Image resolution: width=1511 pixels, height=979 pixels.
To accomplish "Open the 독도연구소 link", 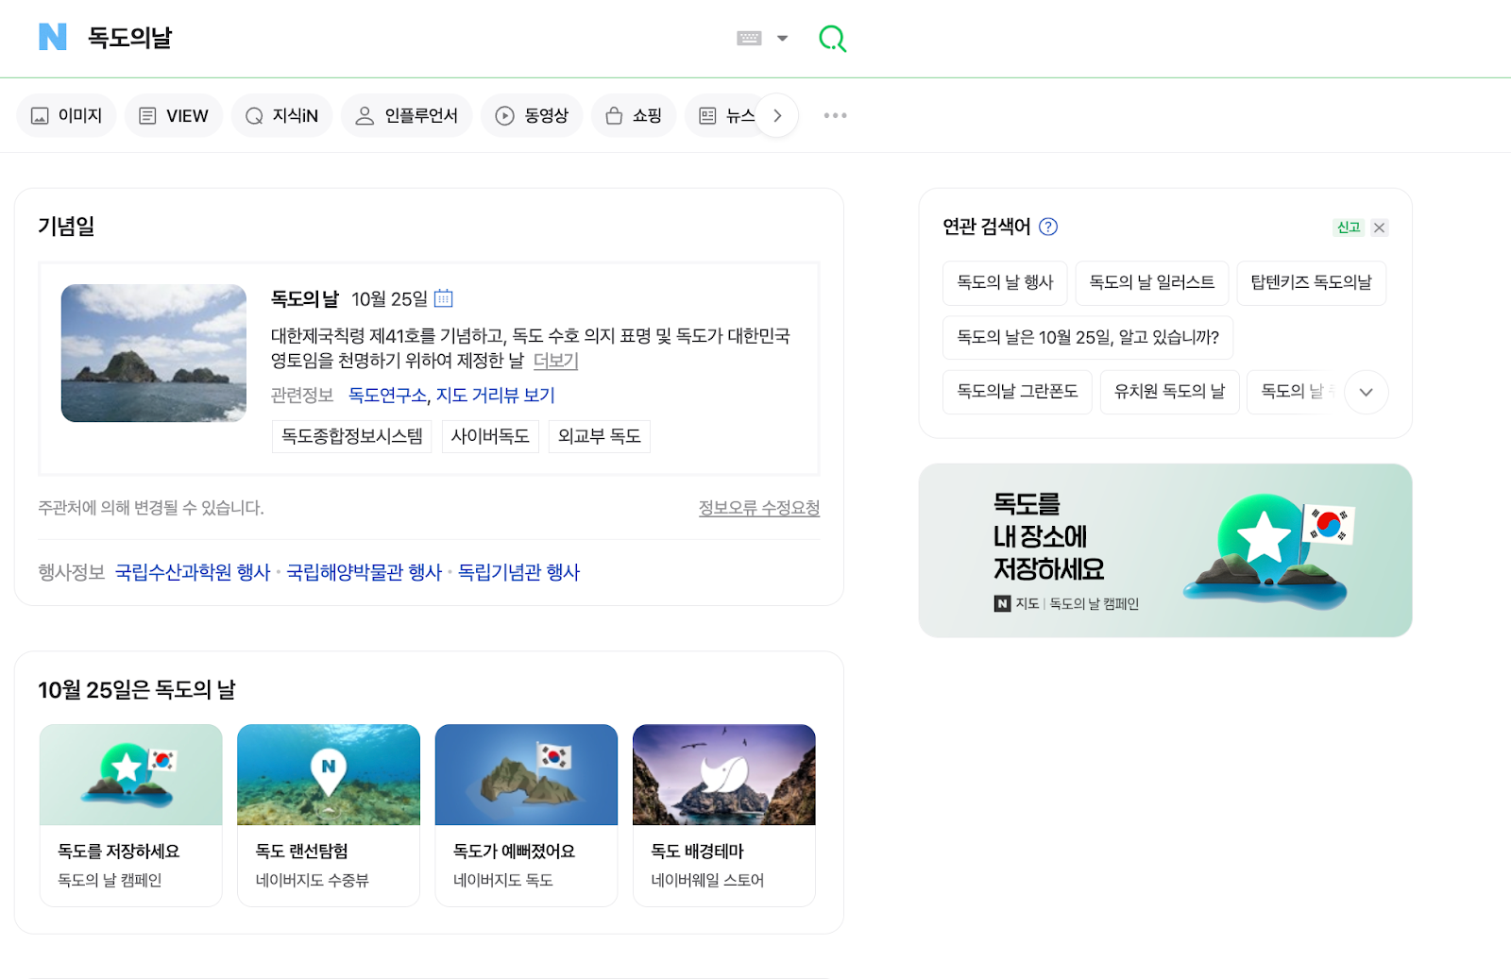I will tap(387, 396).
